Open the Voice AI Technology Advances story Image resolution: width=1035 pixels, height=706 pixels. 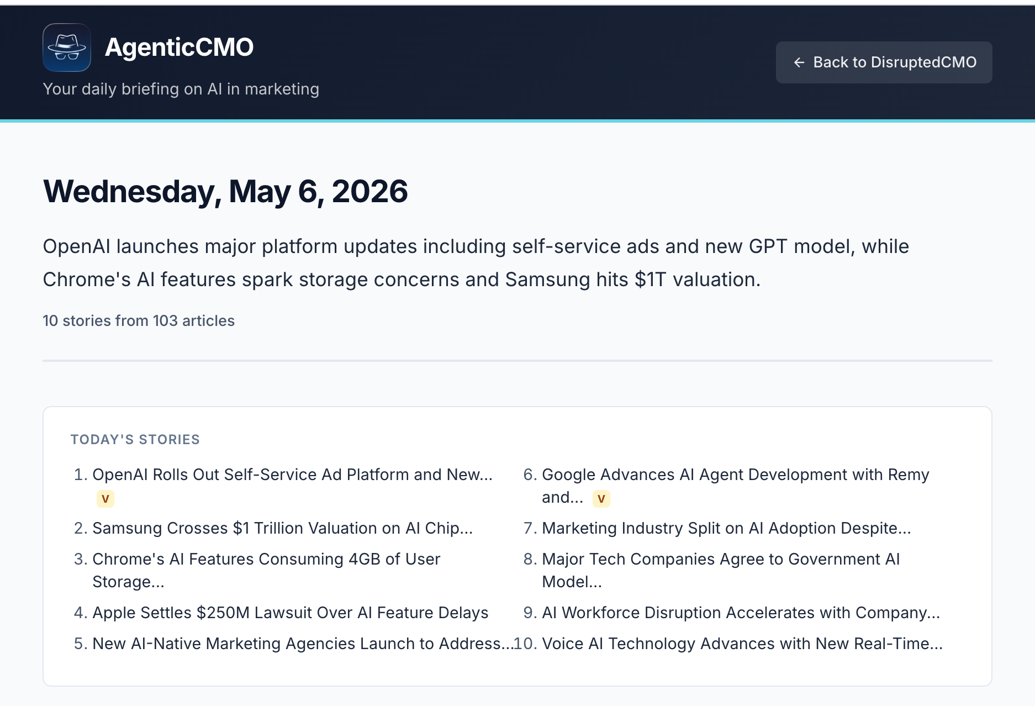pyautogui.click(x=742, y=644)
